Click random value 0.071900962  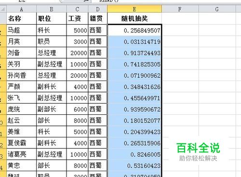click(134, 75)
